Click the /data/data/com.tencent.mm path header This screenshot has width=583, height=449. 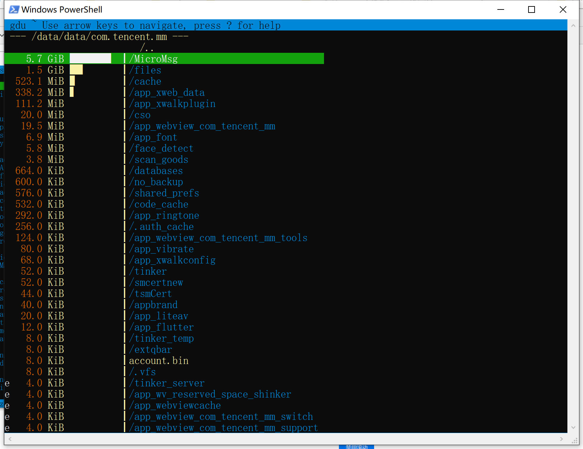[x=99, y=36]
